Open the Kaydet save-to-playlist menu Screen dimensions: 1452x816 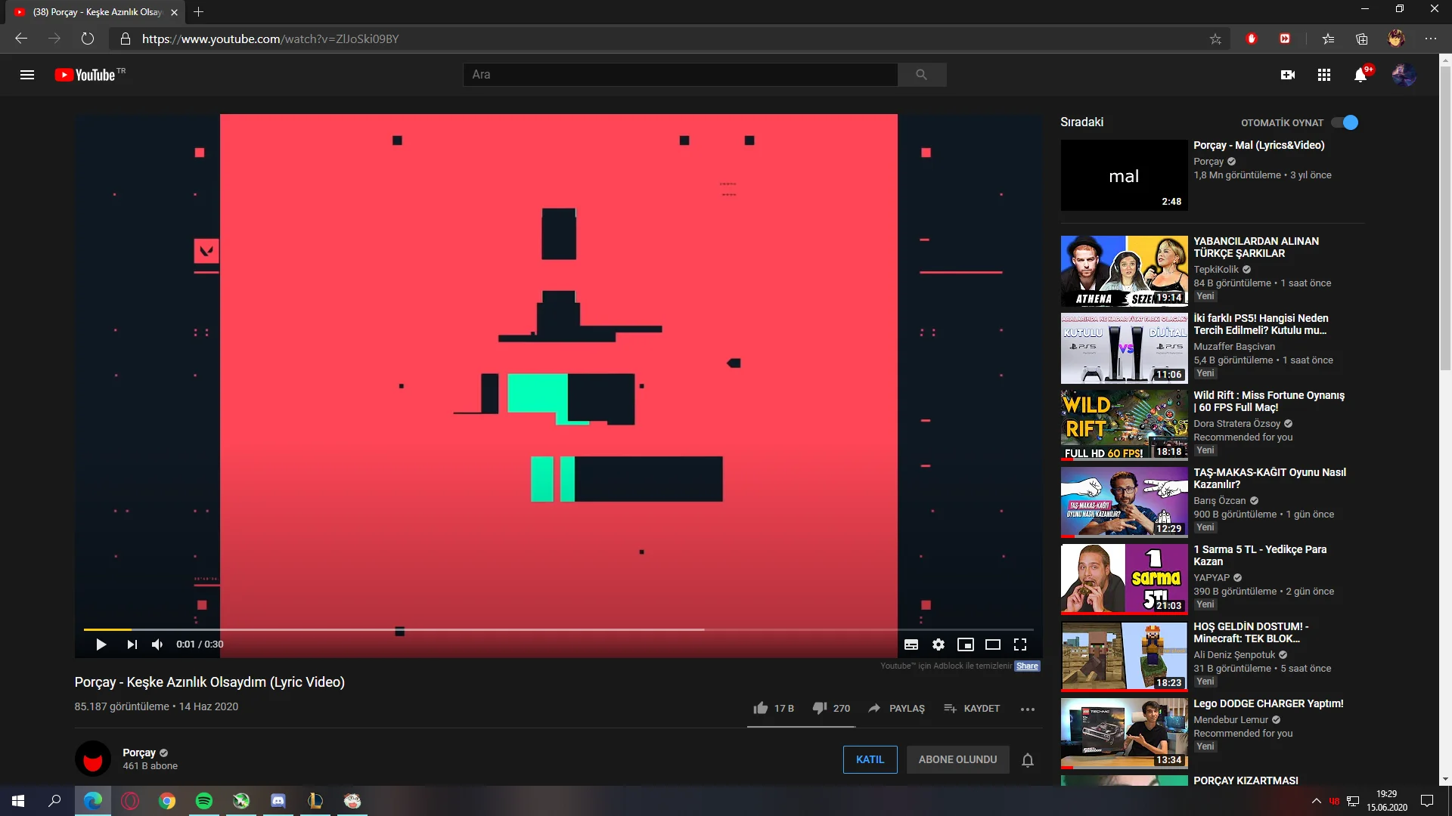972,709
